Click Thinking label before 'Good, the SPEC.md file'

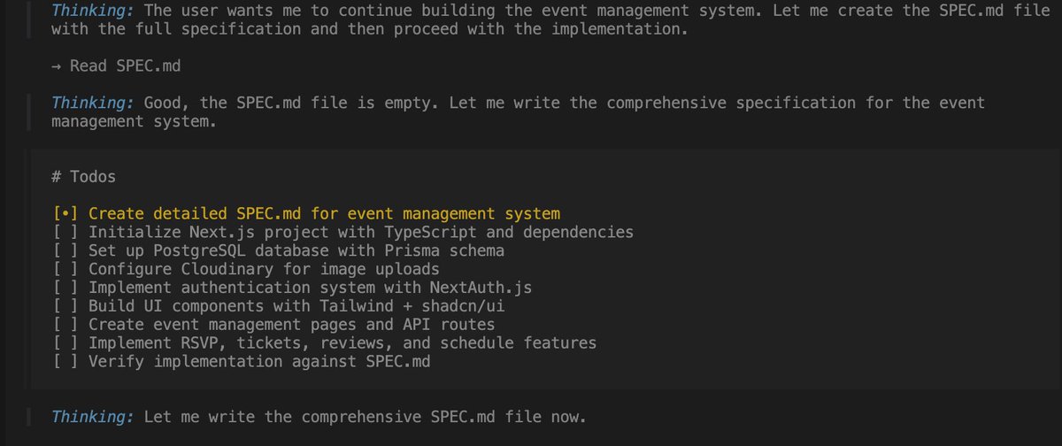pyautogui.click(x=93, y=103)
